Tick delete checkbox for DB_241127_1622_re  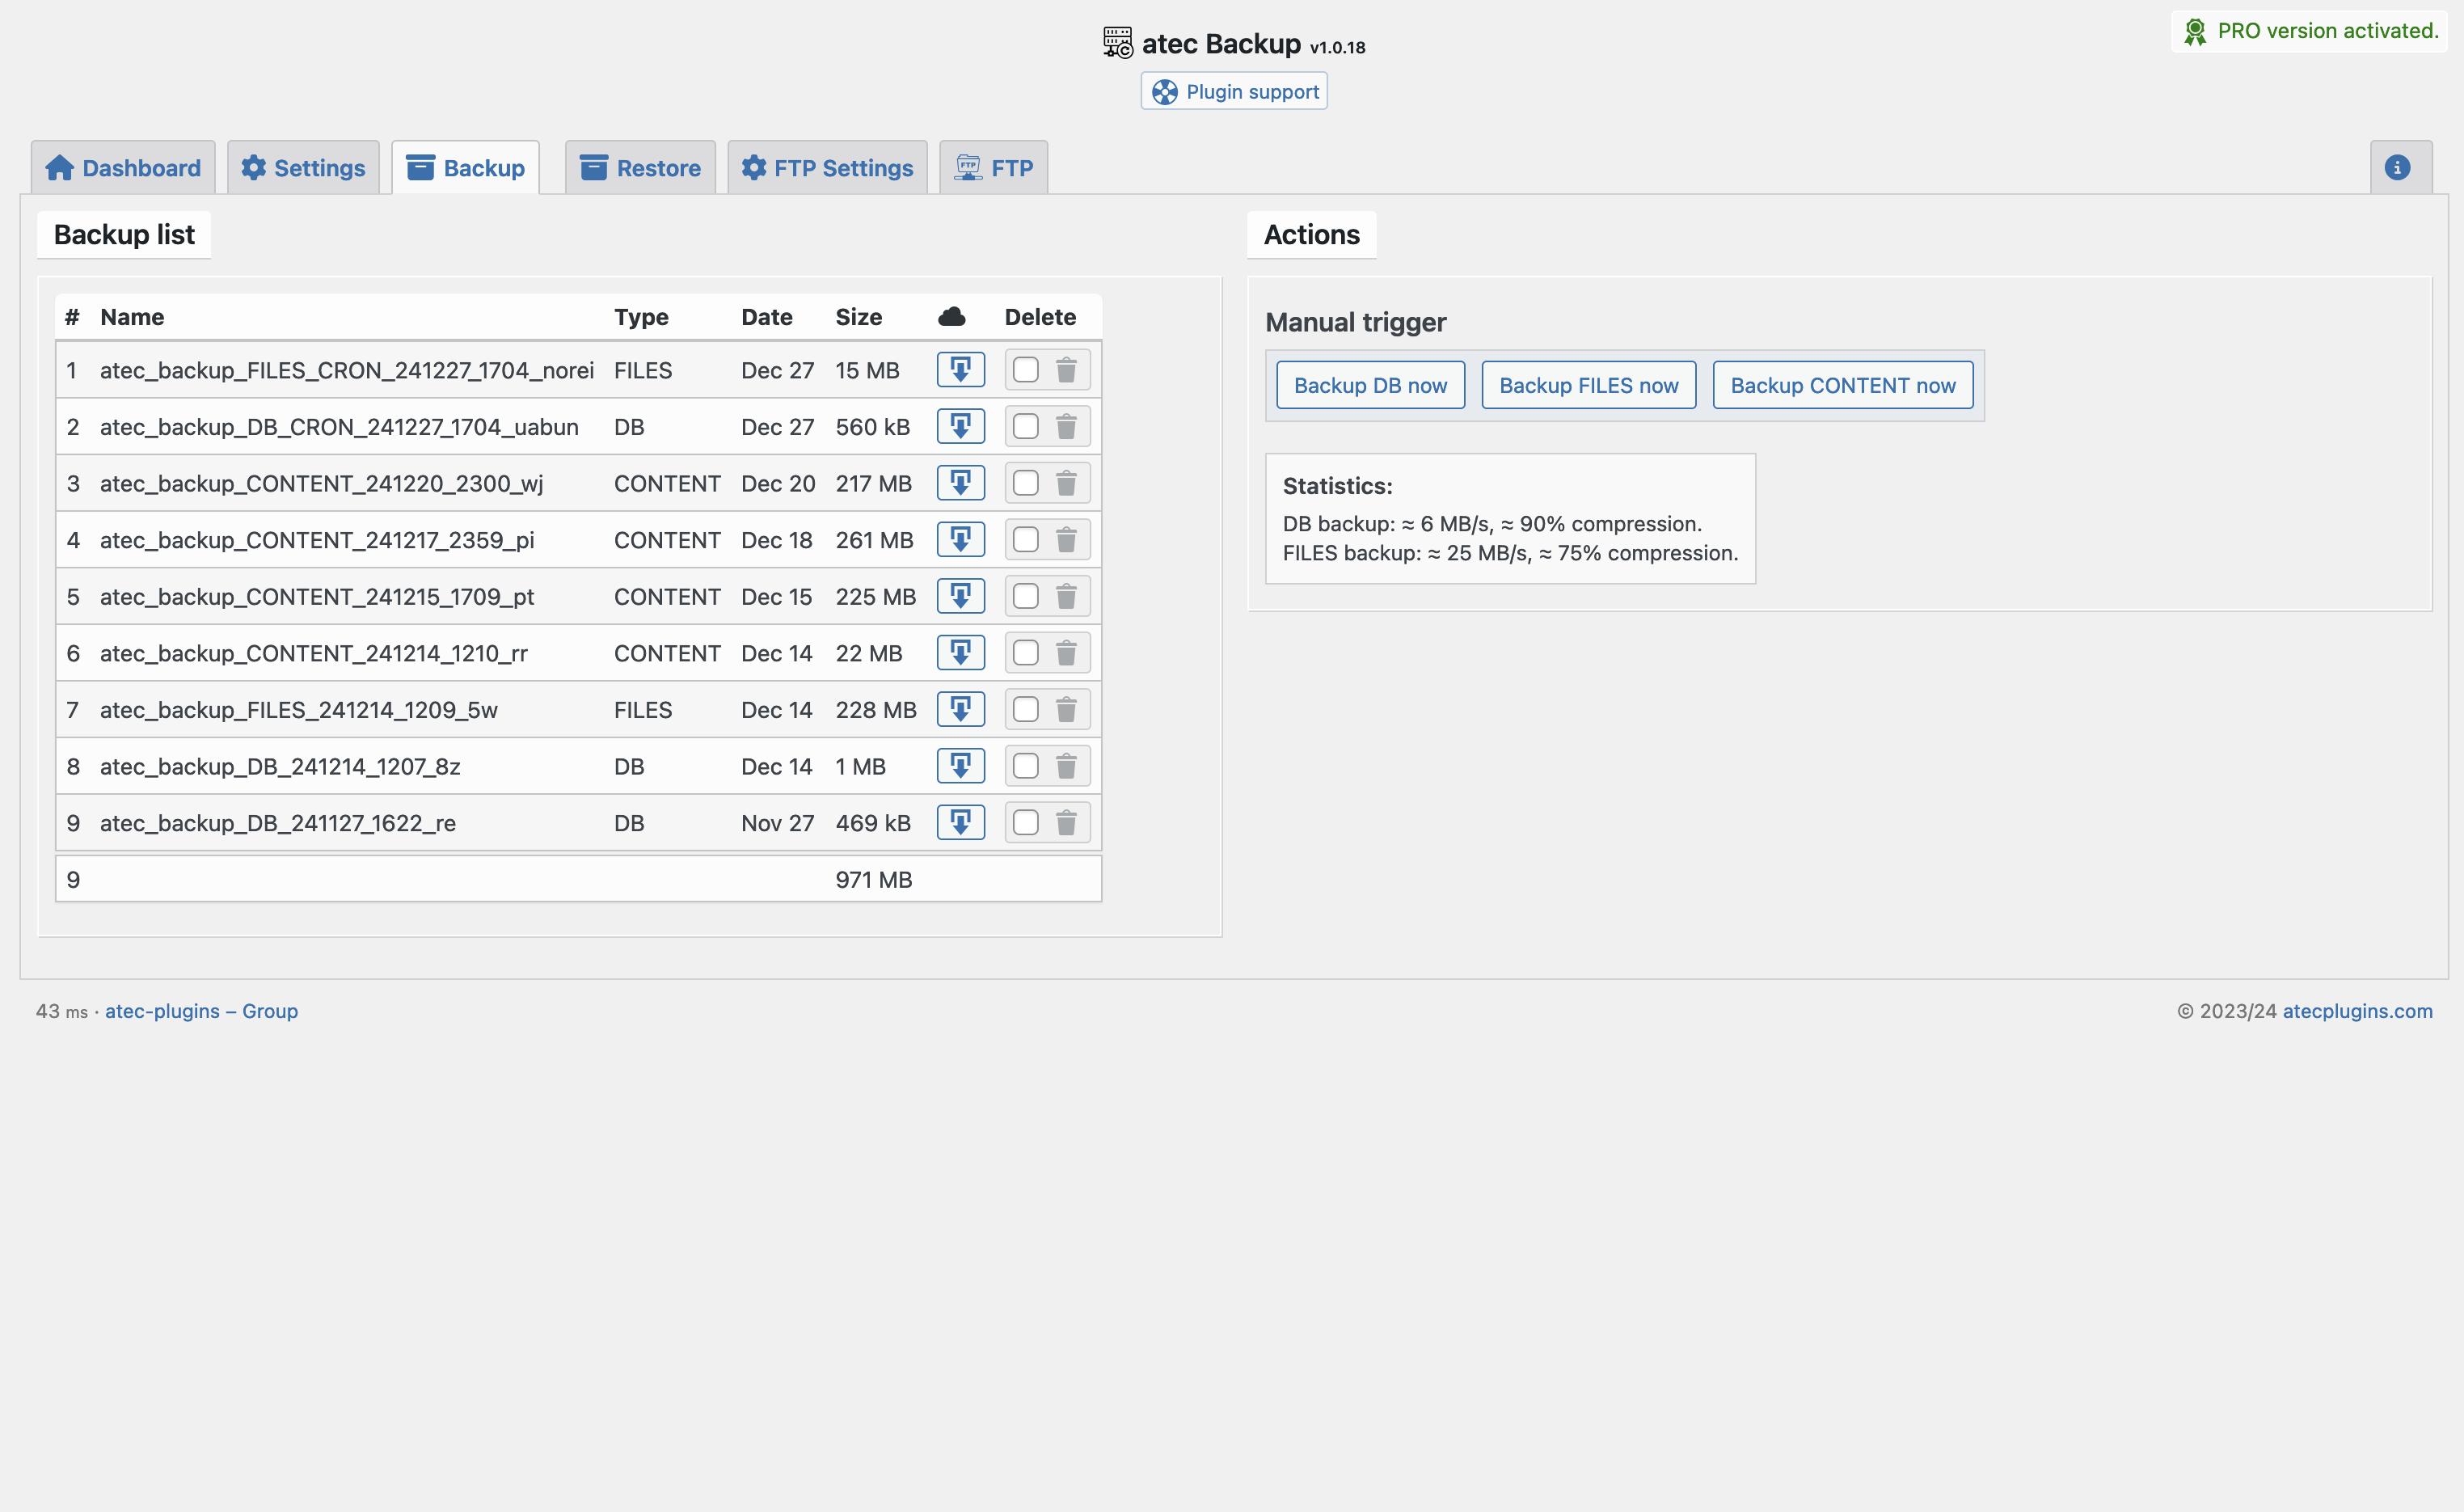[1025, 823]
